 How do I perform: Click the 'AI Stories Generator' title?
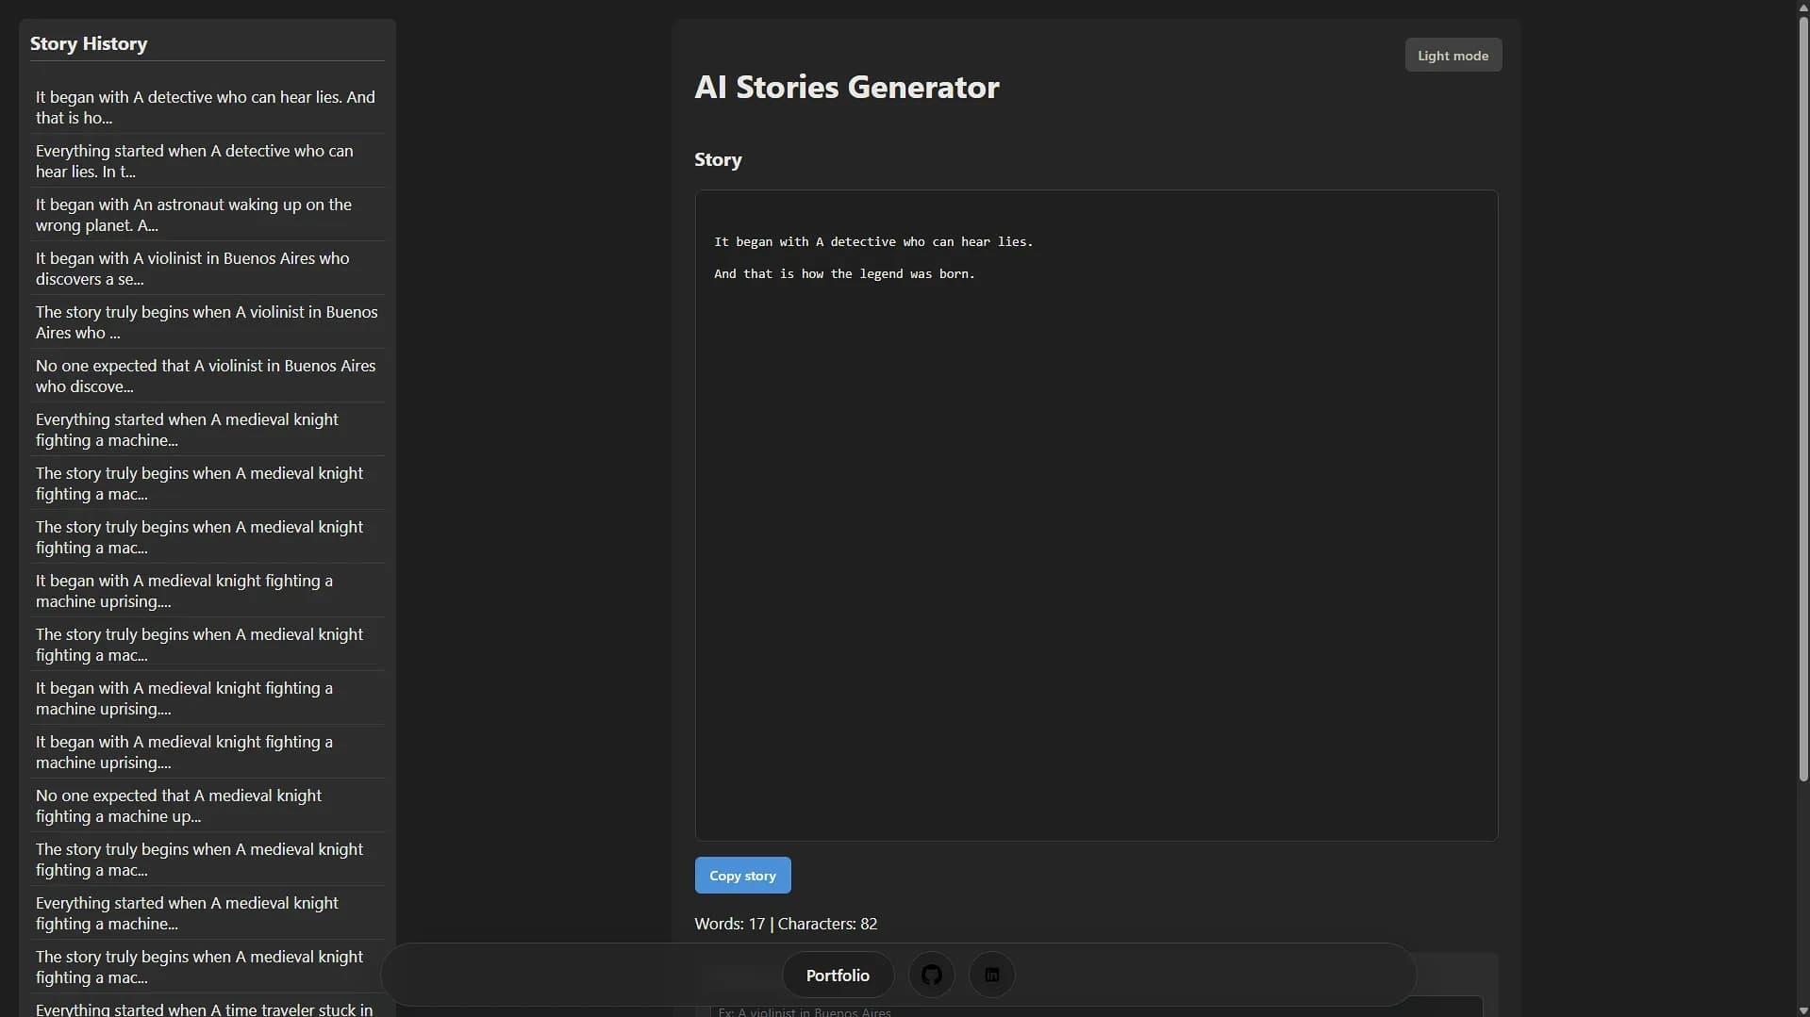[x=847, y=87]
